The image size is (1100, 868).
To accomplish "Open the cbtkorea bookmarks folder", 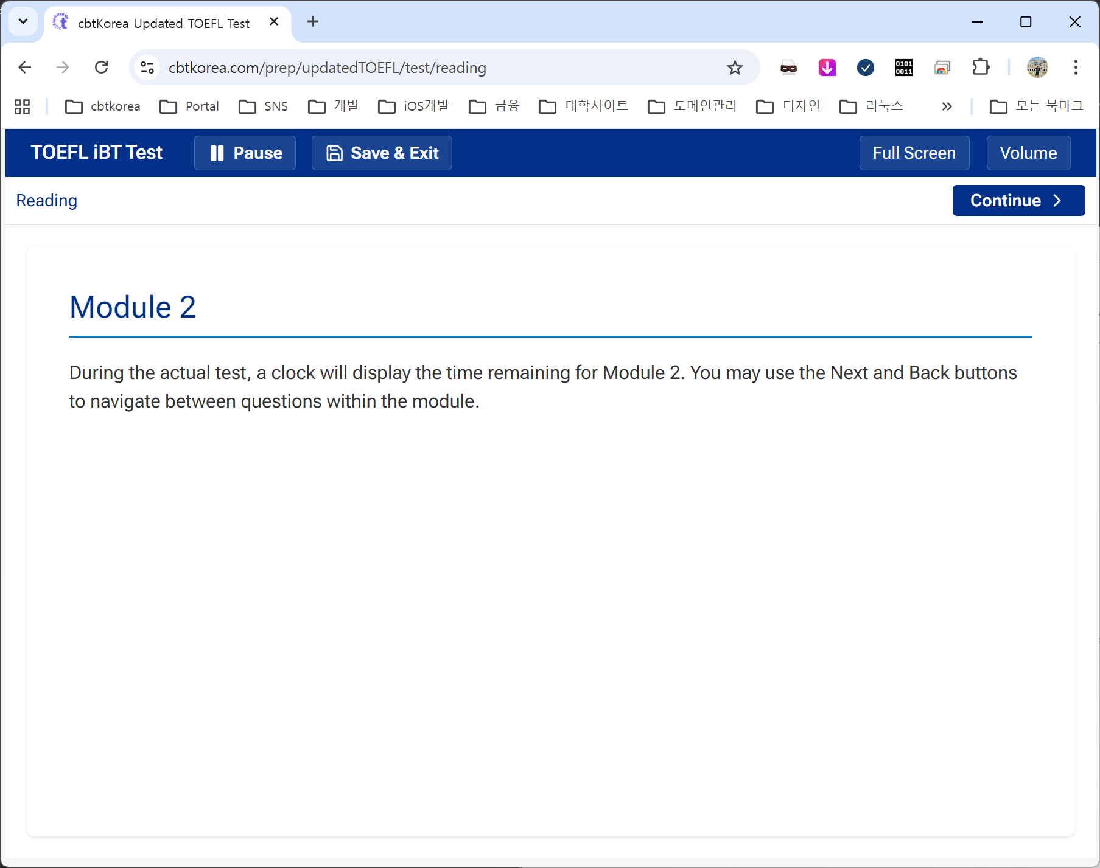I will 103,106.
